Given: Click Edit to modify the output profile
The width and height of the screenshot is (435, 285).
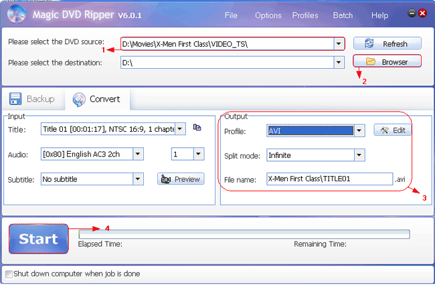Looking at the screenshot, I should point(393,130).
